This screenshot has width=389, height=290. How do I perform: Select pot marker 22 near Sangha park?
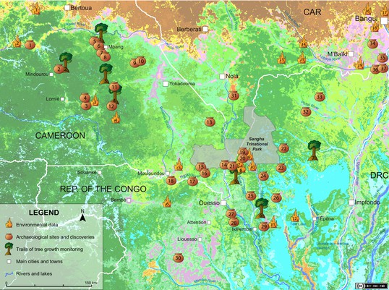click(x=283, y=148)
